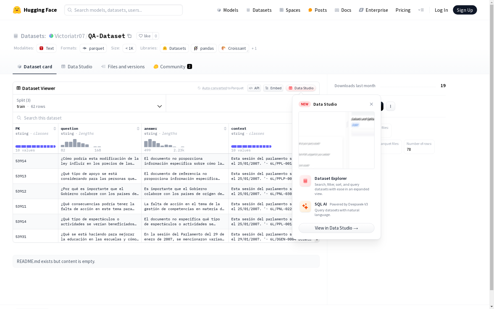Click the like count 0
494x309 pixels.
156,36
